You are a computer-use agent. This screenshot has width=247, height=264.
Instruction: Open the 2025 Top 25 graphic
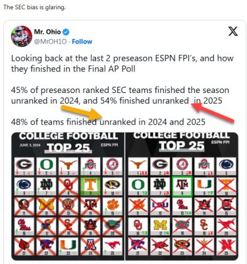click(x=182, y=196)
